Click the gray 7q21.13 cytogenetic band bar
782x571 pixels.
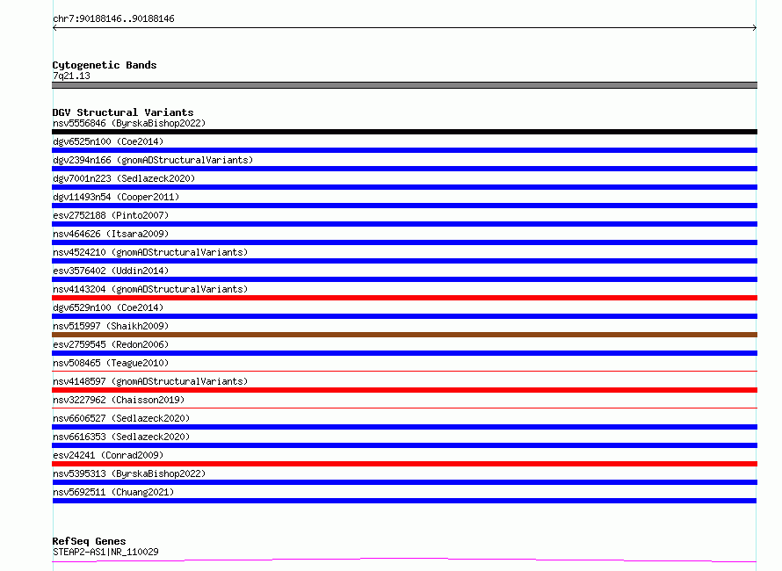(404, 85)
